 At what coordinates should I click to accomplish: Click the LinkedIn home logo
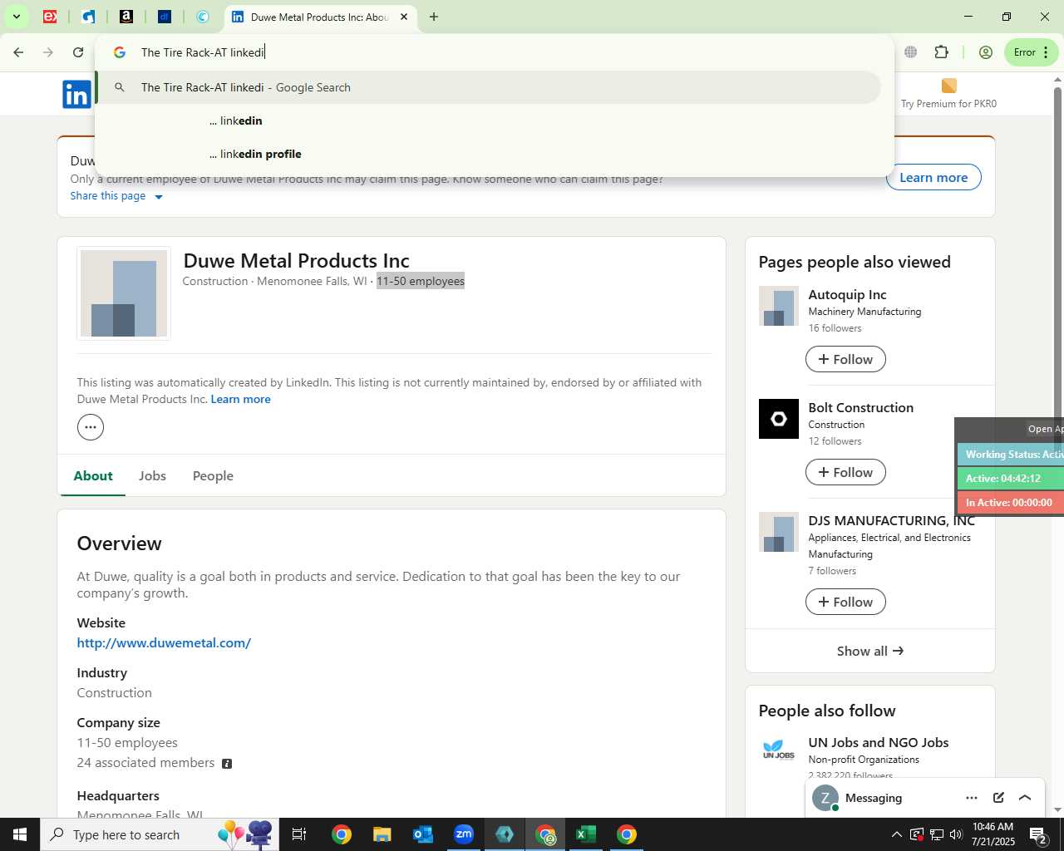click(76, 94)
